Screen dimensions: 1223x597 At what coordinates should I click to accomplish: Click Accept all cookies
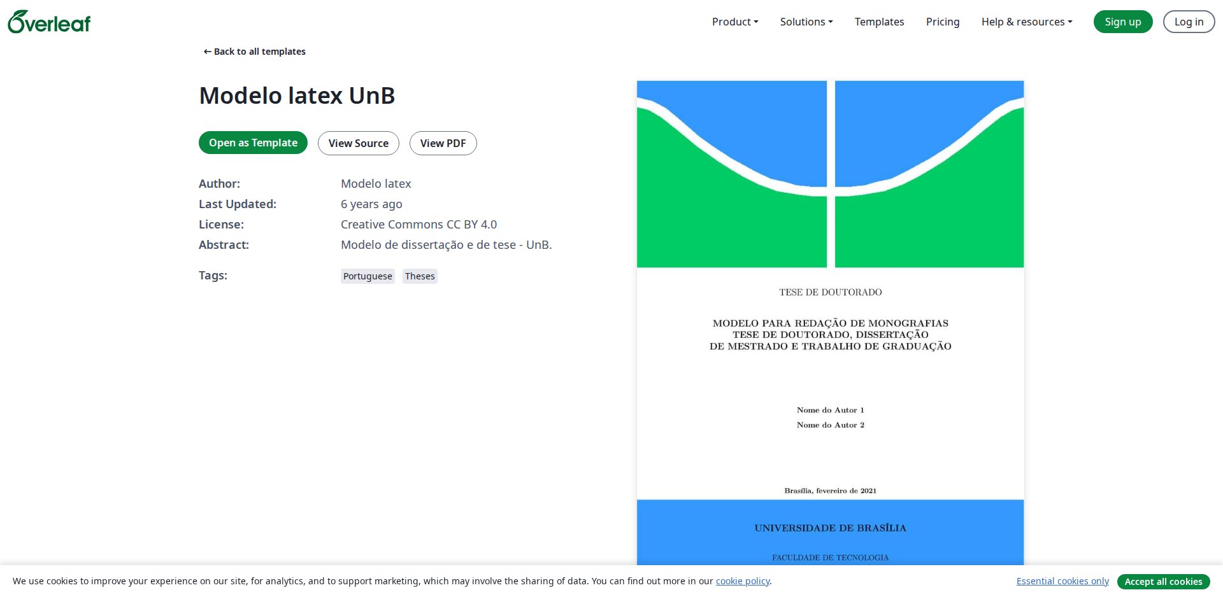click(x=1163, y=581)
